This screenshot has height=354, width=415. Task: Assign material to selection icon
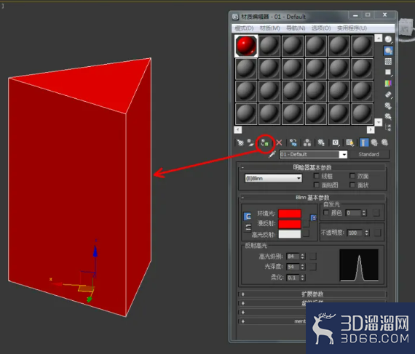265,143
